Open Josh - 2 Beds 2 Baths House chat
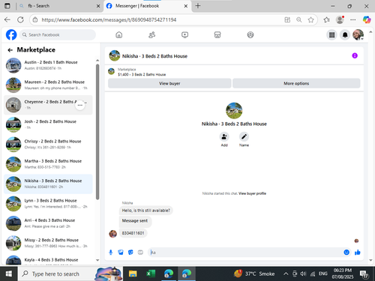 [48, 124]
